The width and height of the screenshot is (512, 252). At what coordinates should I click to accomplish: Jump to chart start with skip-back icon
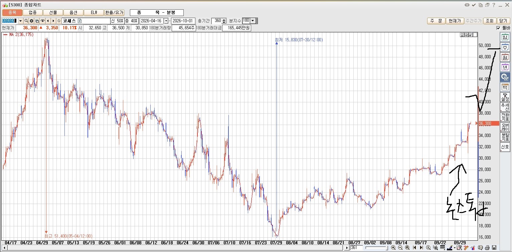(414, 248)
